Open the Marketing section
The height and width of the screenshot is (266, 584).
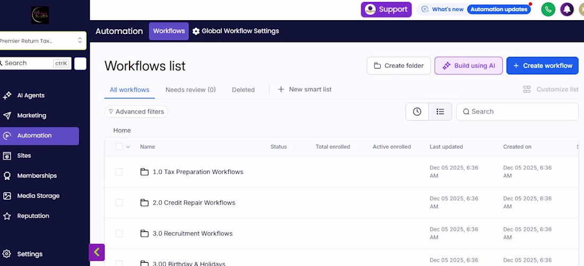click(x=32, y=116)
